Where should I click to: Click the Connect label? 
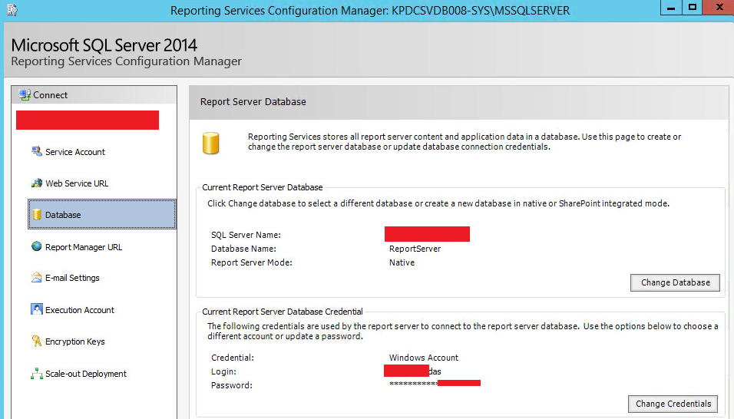tap(50, 95)
